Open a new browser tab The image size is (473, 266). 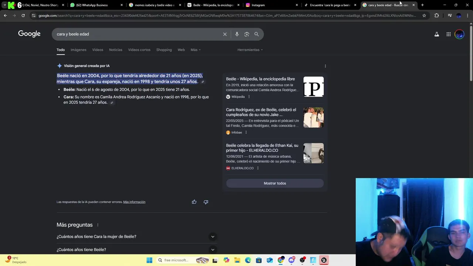click(422, 5)
